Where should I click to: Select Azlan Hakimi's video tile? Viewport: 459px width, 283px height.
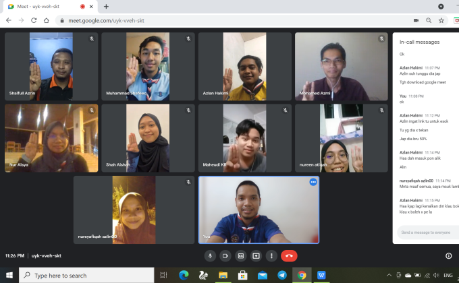(x=245, y=66)
